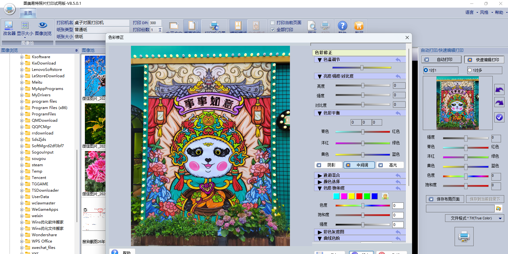The image size is (508, 254).
Task: Click the 预览 magnifier preview icon
Action: pyautogui.click(x=312, y=26)
